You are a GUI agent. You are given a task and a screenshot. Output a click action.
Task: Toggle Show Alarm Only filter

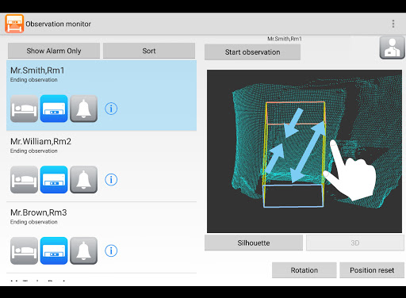(x=54, y=51)
